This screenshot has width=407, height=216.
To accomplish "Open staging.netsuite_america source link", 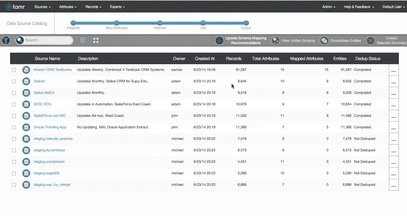I will pos(53,139).
